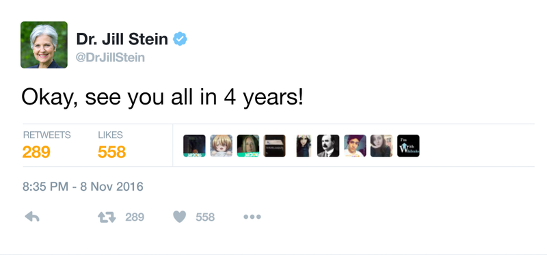Open the avatar with purple beanie
This screenshot has width=547, height=255.
point(355,146)
